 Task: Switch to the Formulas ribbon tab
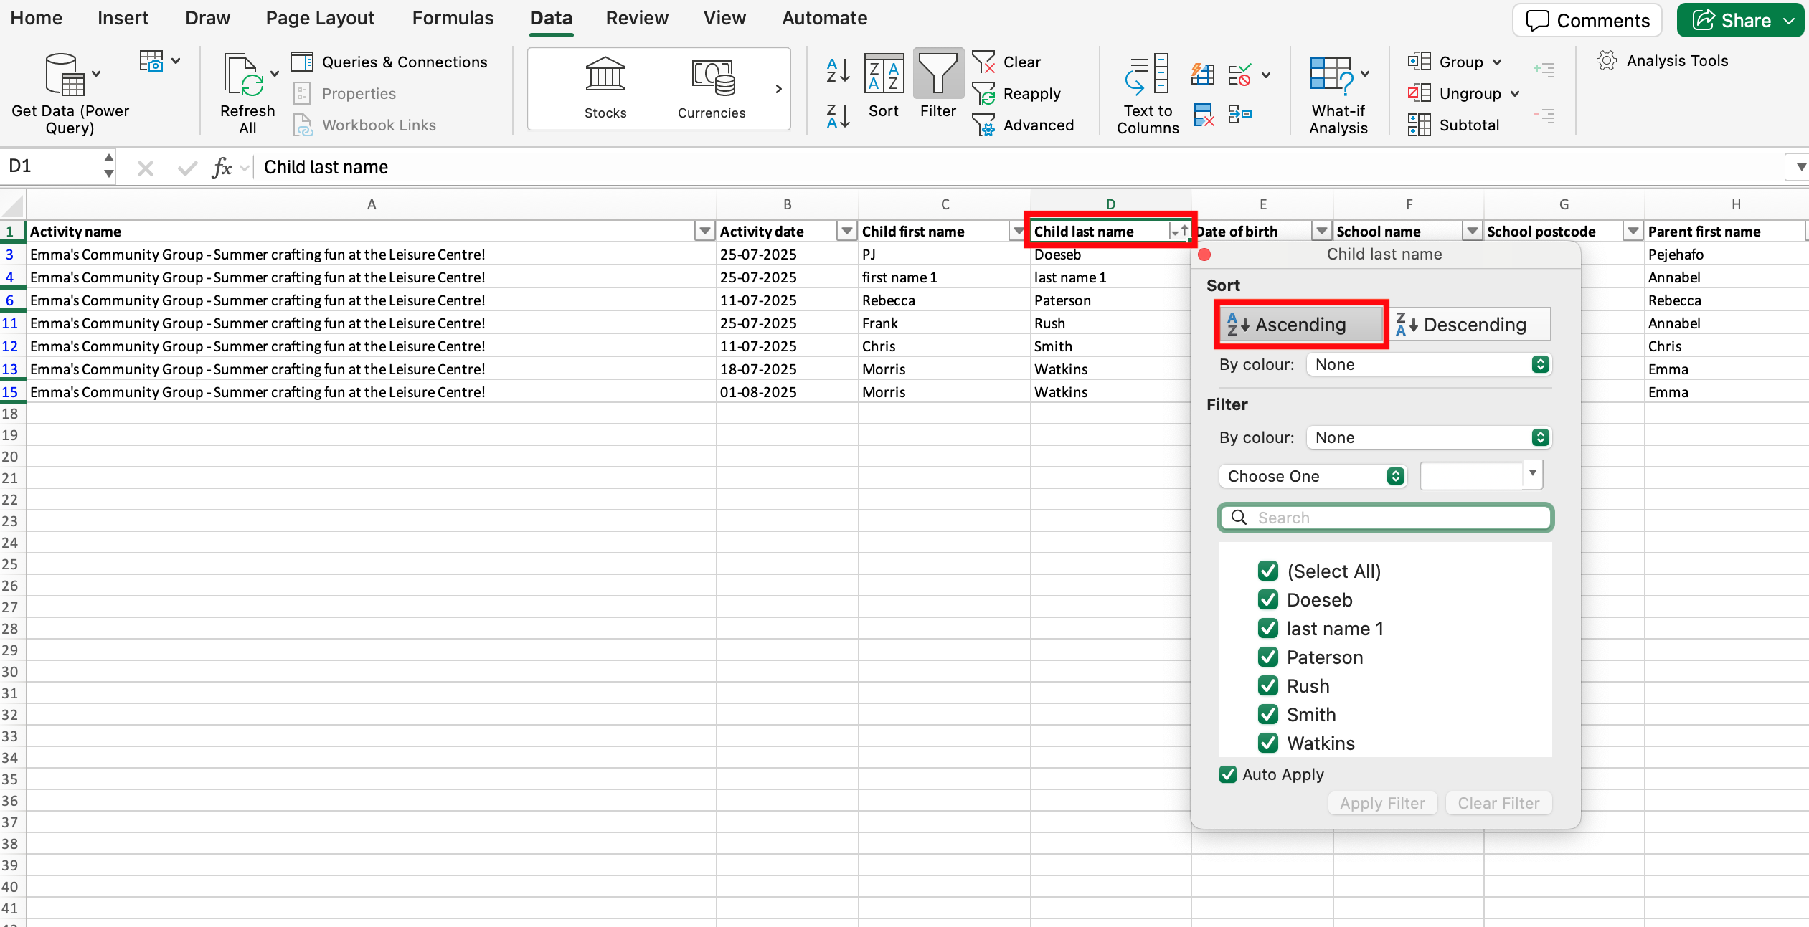coord(452,18)
